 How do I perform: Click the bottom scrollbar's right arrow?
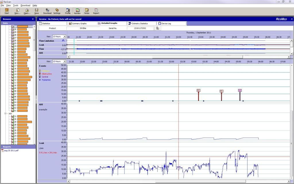(289, 181)
